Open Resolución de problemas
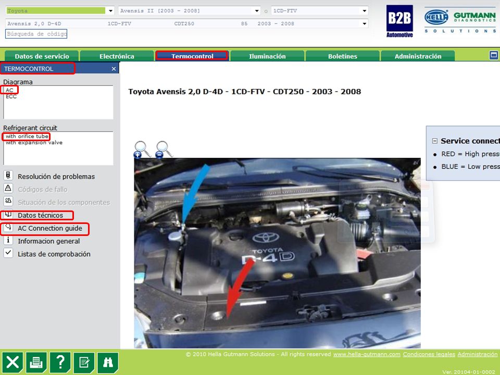Image resolution: width=500 pixels, height=375 pixels. click(x=56, y=177)
